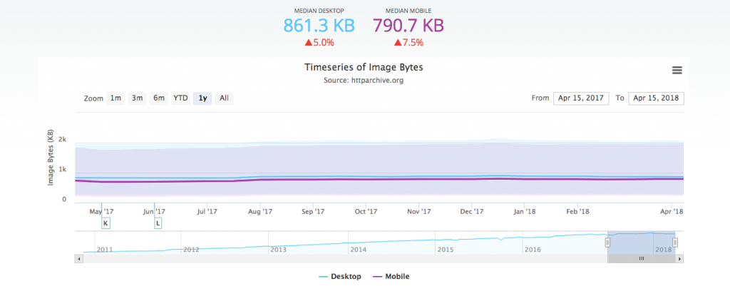Show All data in zoom range
Screen dimensions: 730x286
[224, 98]
